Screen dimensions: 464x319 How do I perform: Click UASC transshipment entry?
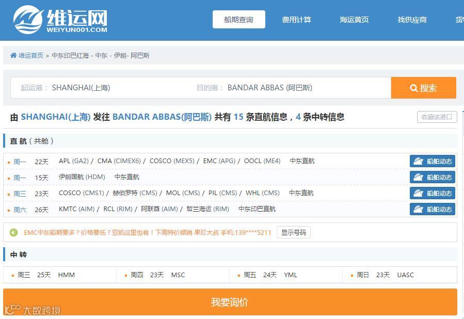(405, 275)
